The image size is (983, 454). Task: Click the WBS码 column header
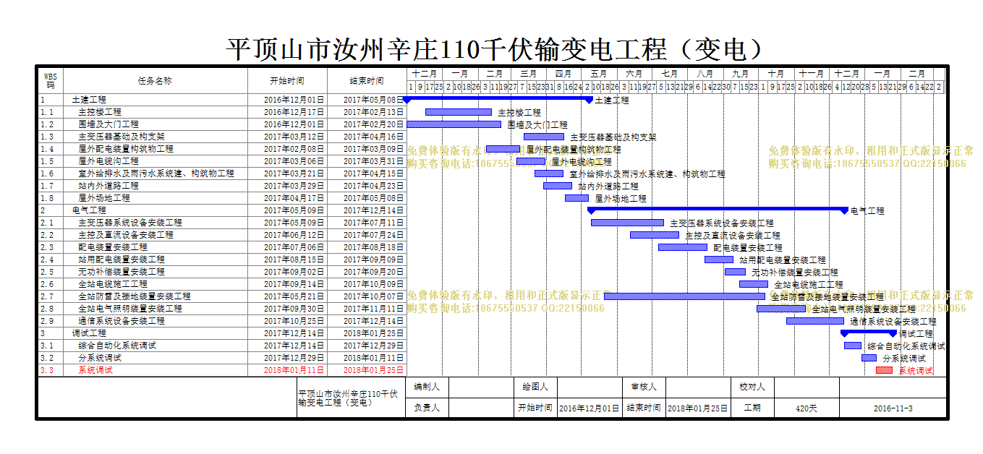point(50,80)
